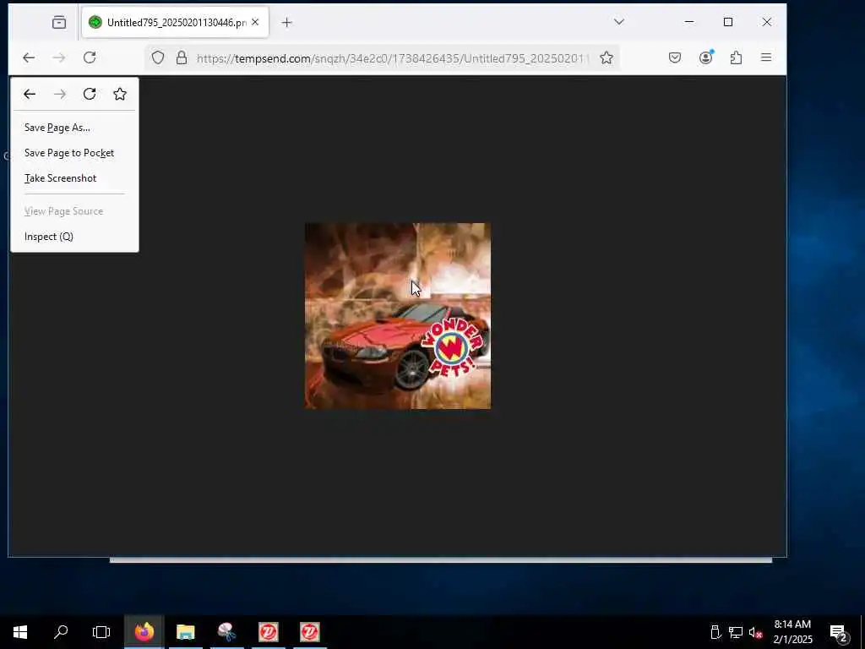Open the 8:14 AM clock calendar

[x=792, y=632]
